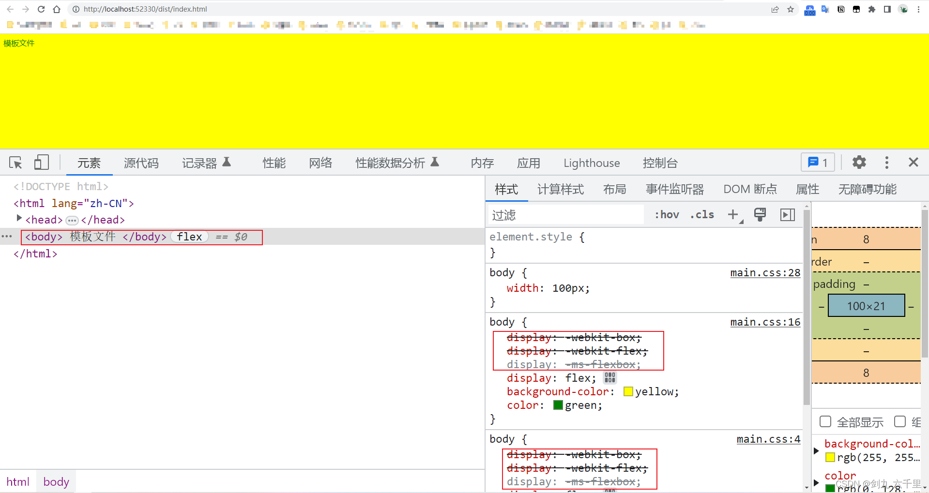Click the green color swatch
Screen dimensions: 929x493
pos(558,405)
